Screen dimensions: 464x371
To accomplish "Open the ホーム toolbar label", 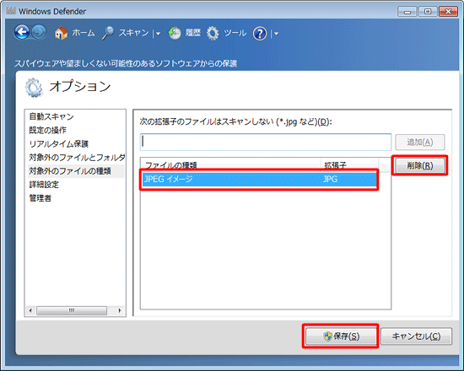I will coord(84,33).
